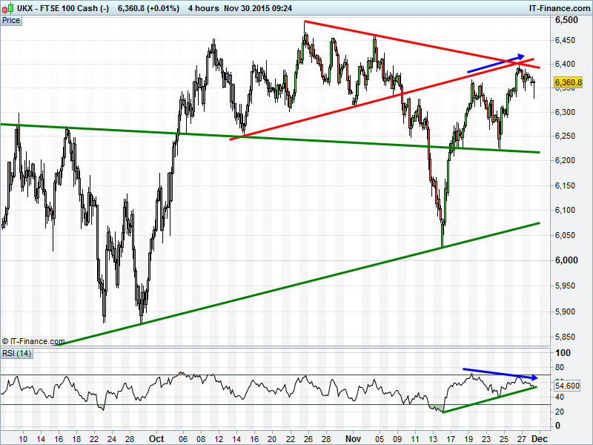Click the bold 6,000 price axis label
The height and width of the screenshot is (445, 593).
coord(566,260)
